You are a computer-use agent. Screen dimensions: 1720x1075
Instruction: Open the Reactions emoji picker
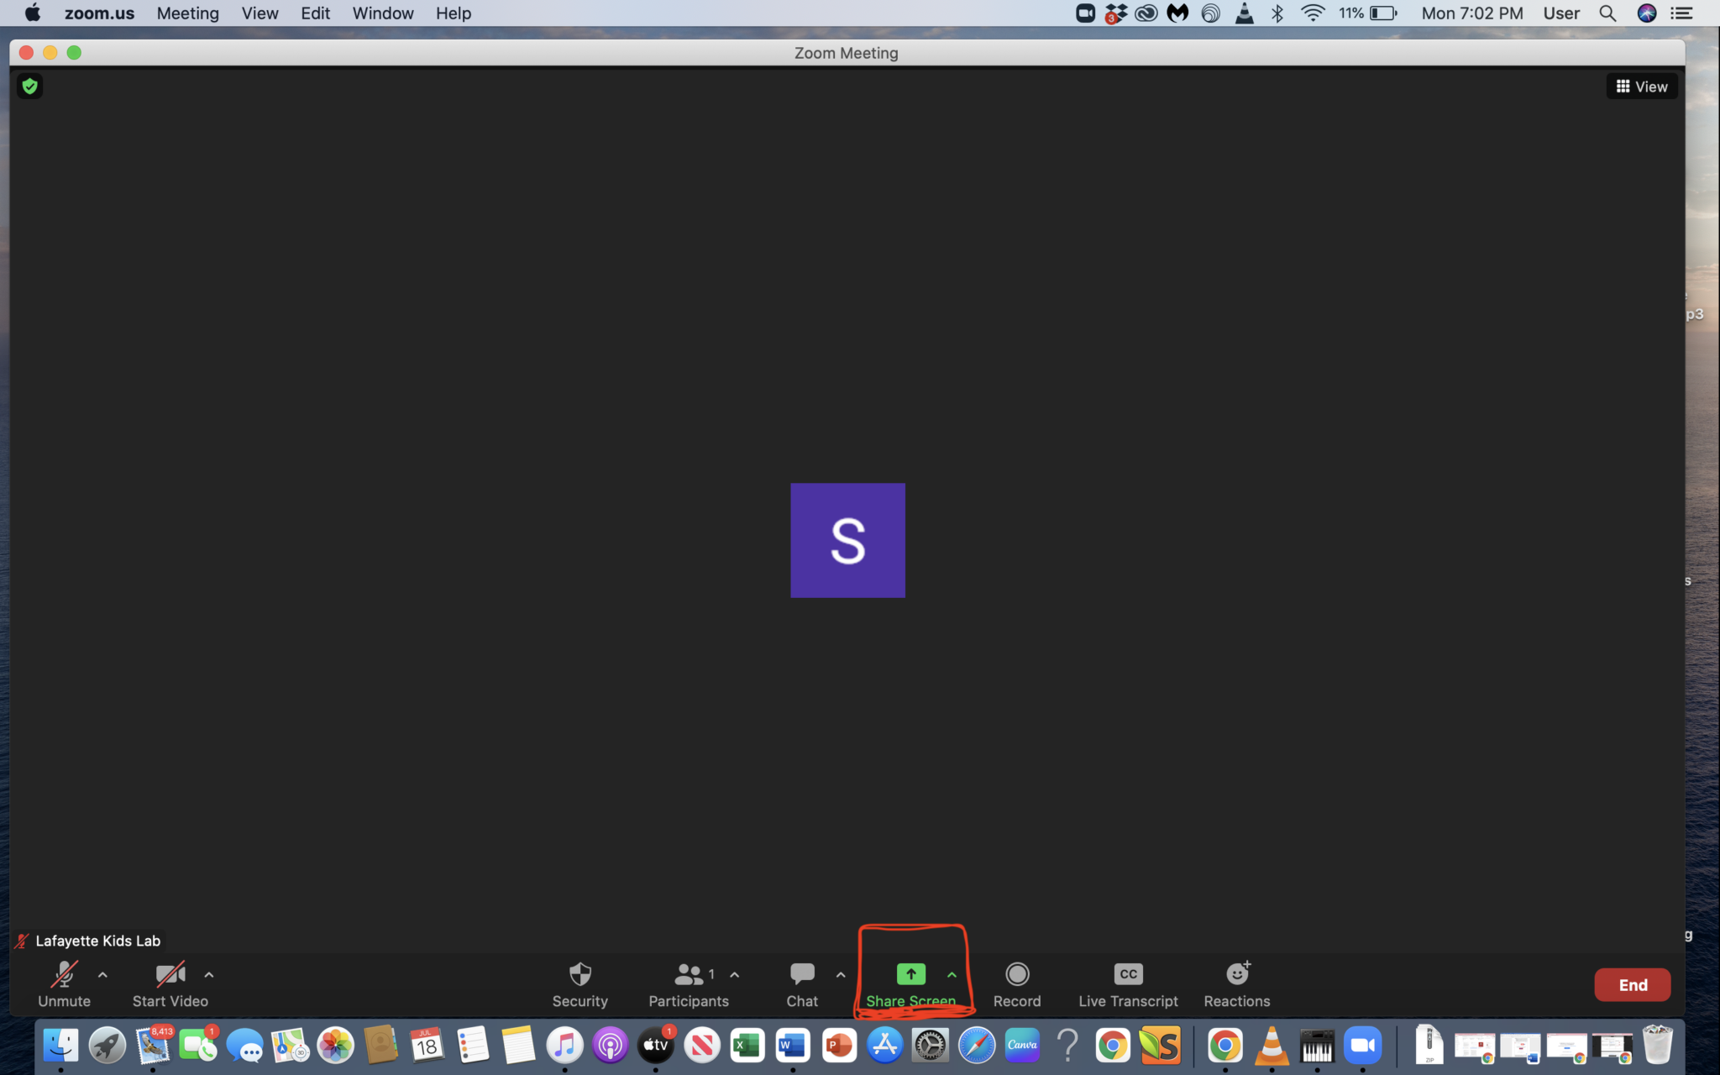click(x=1237, y=983)
